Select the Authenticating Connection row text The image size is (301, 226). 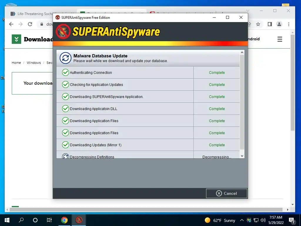(x=91, y=73)
